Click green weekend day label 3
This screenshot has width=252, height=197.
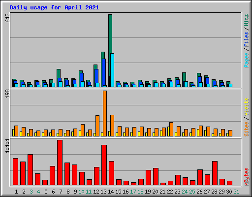click(31, 192)
